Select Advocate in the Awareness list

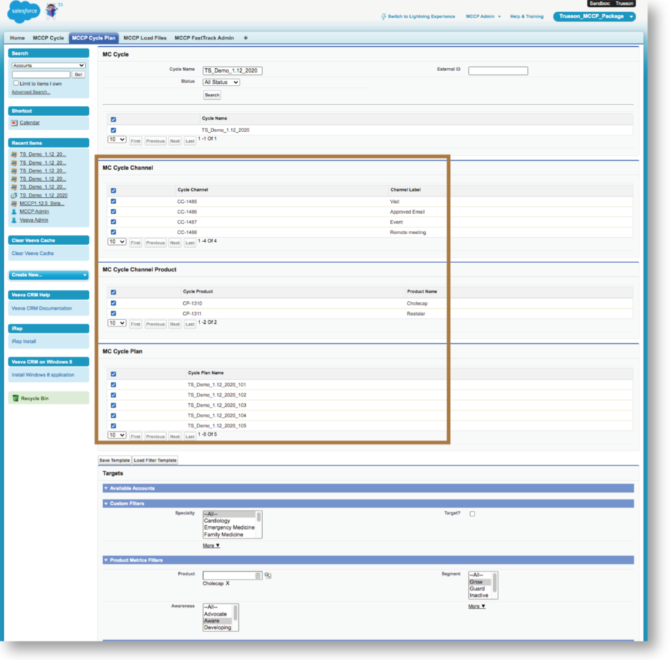click(215, 613)
